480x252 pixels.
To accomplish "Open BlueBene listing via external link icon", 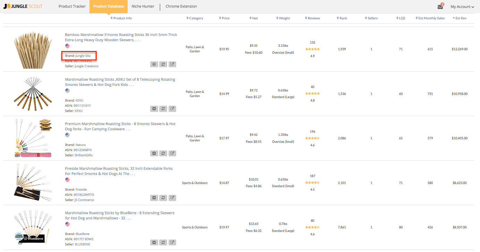I will click(172, 242).
